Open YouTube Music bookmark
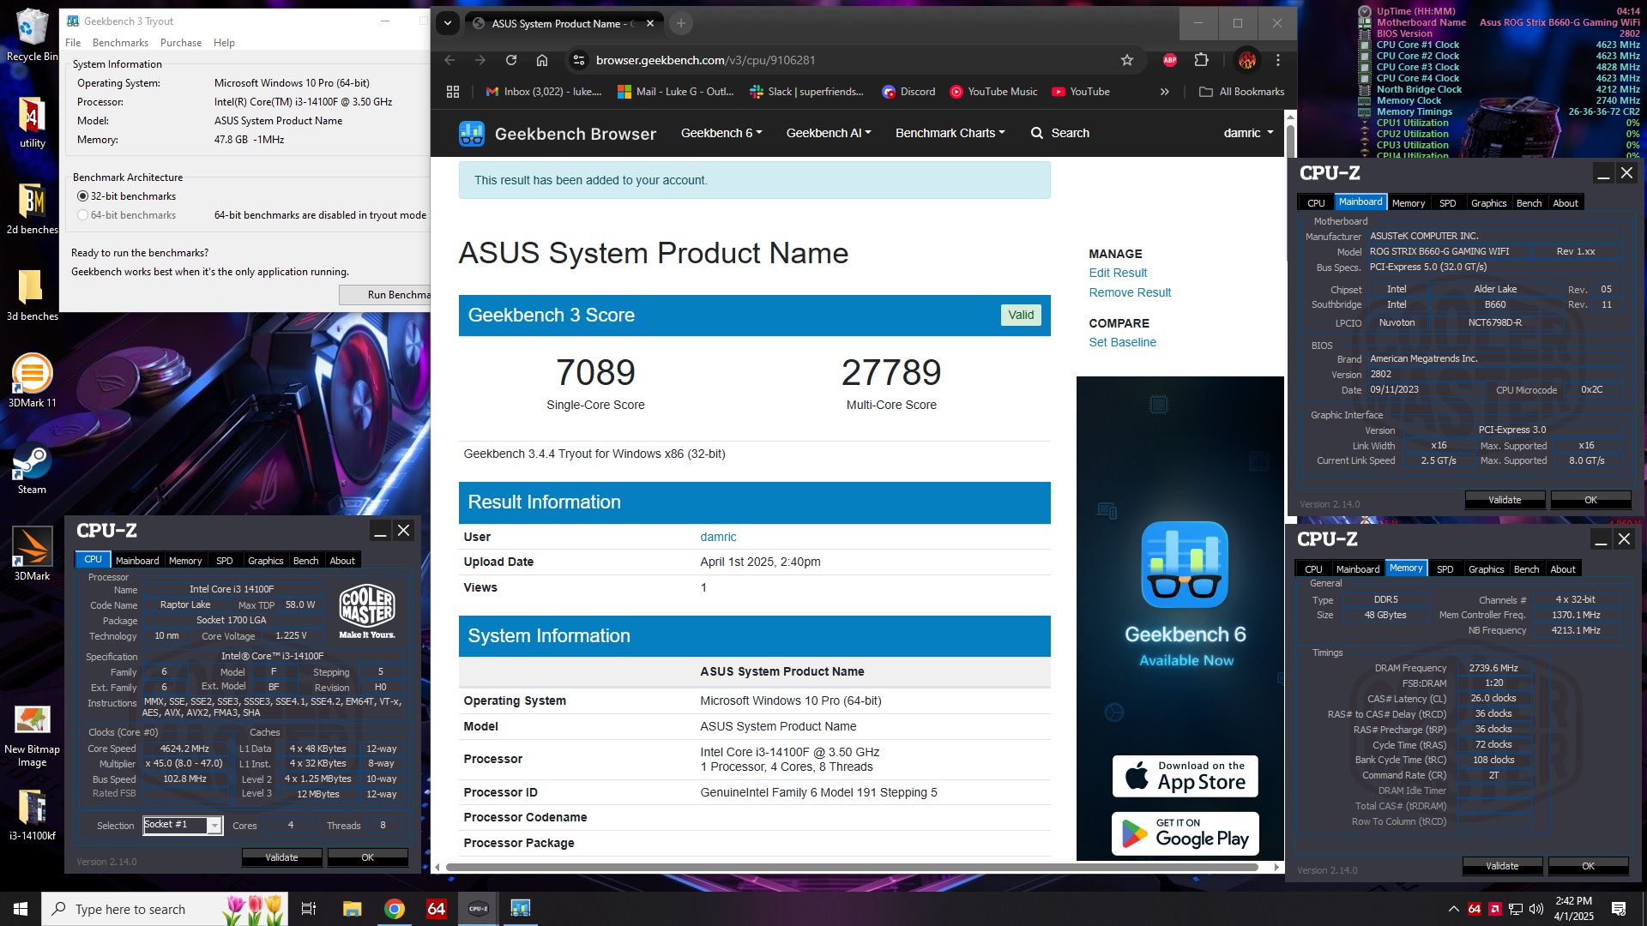 [993, 92]
